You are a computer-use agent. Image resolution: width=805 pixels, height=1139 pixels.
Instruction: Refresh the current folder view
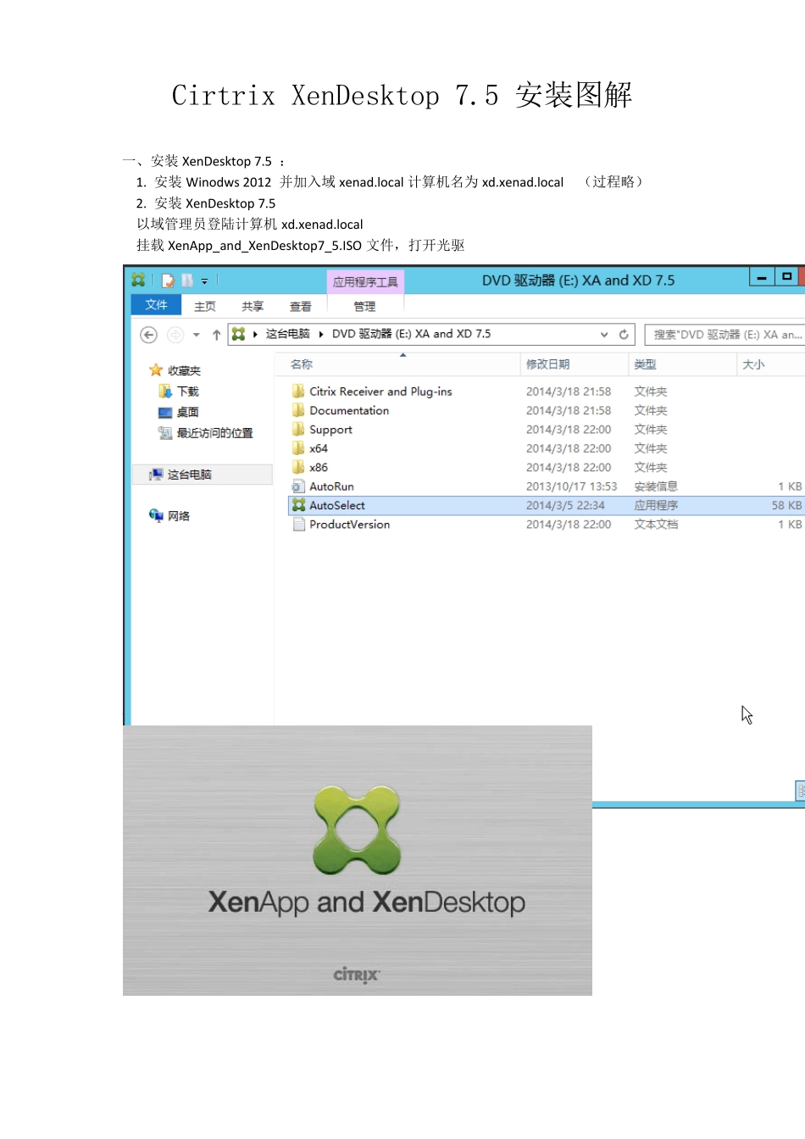624,335
